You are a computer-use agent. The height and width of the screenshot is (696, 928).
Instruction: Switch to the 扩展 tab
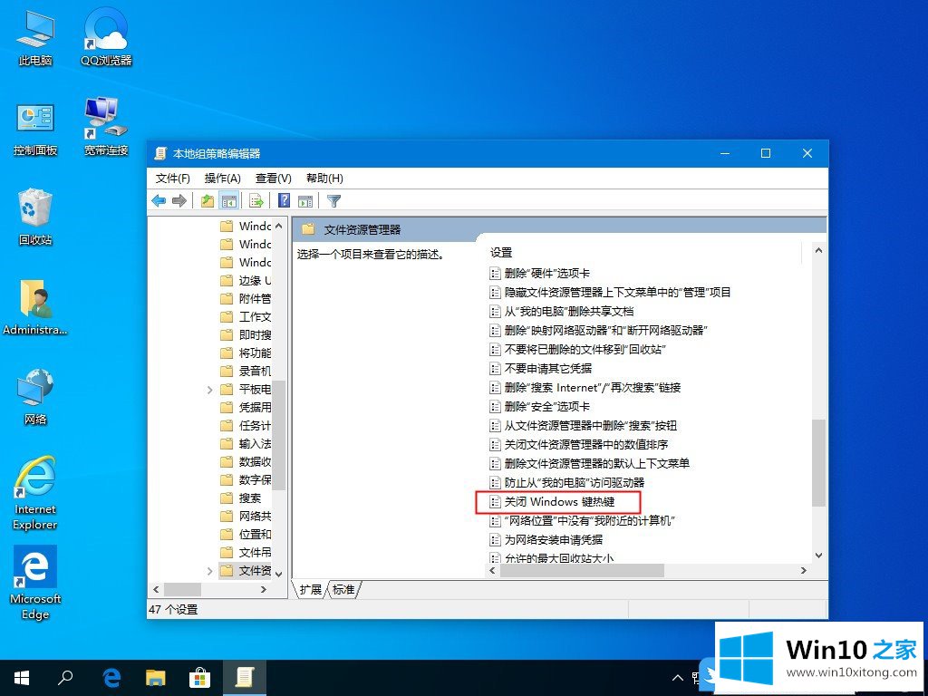point(310,589)
